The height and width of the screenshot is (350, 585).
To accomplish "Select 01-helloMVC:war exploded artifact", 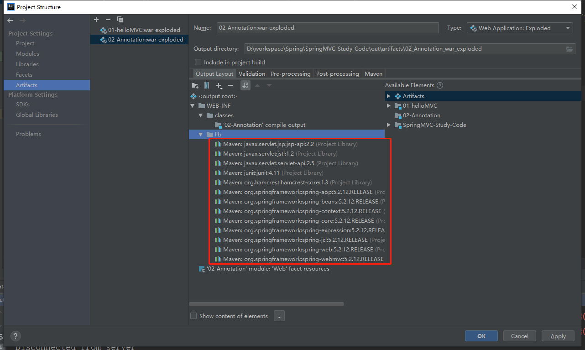I will pos(140,30).
